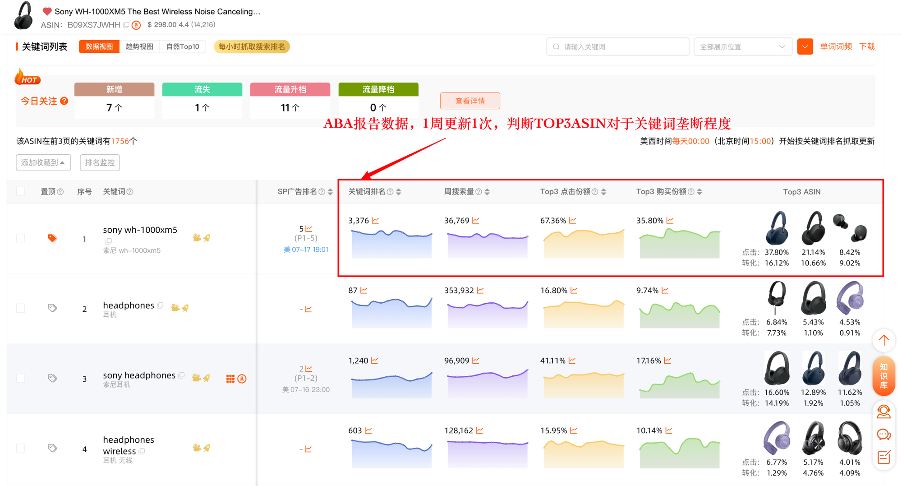Click the scroll-to-top arrow button

884,341
